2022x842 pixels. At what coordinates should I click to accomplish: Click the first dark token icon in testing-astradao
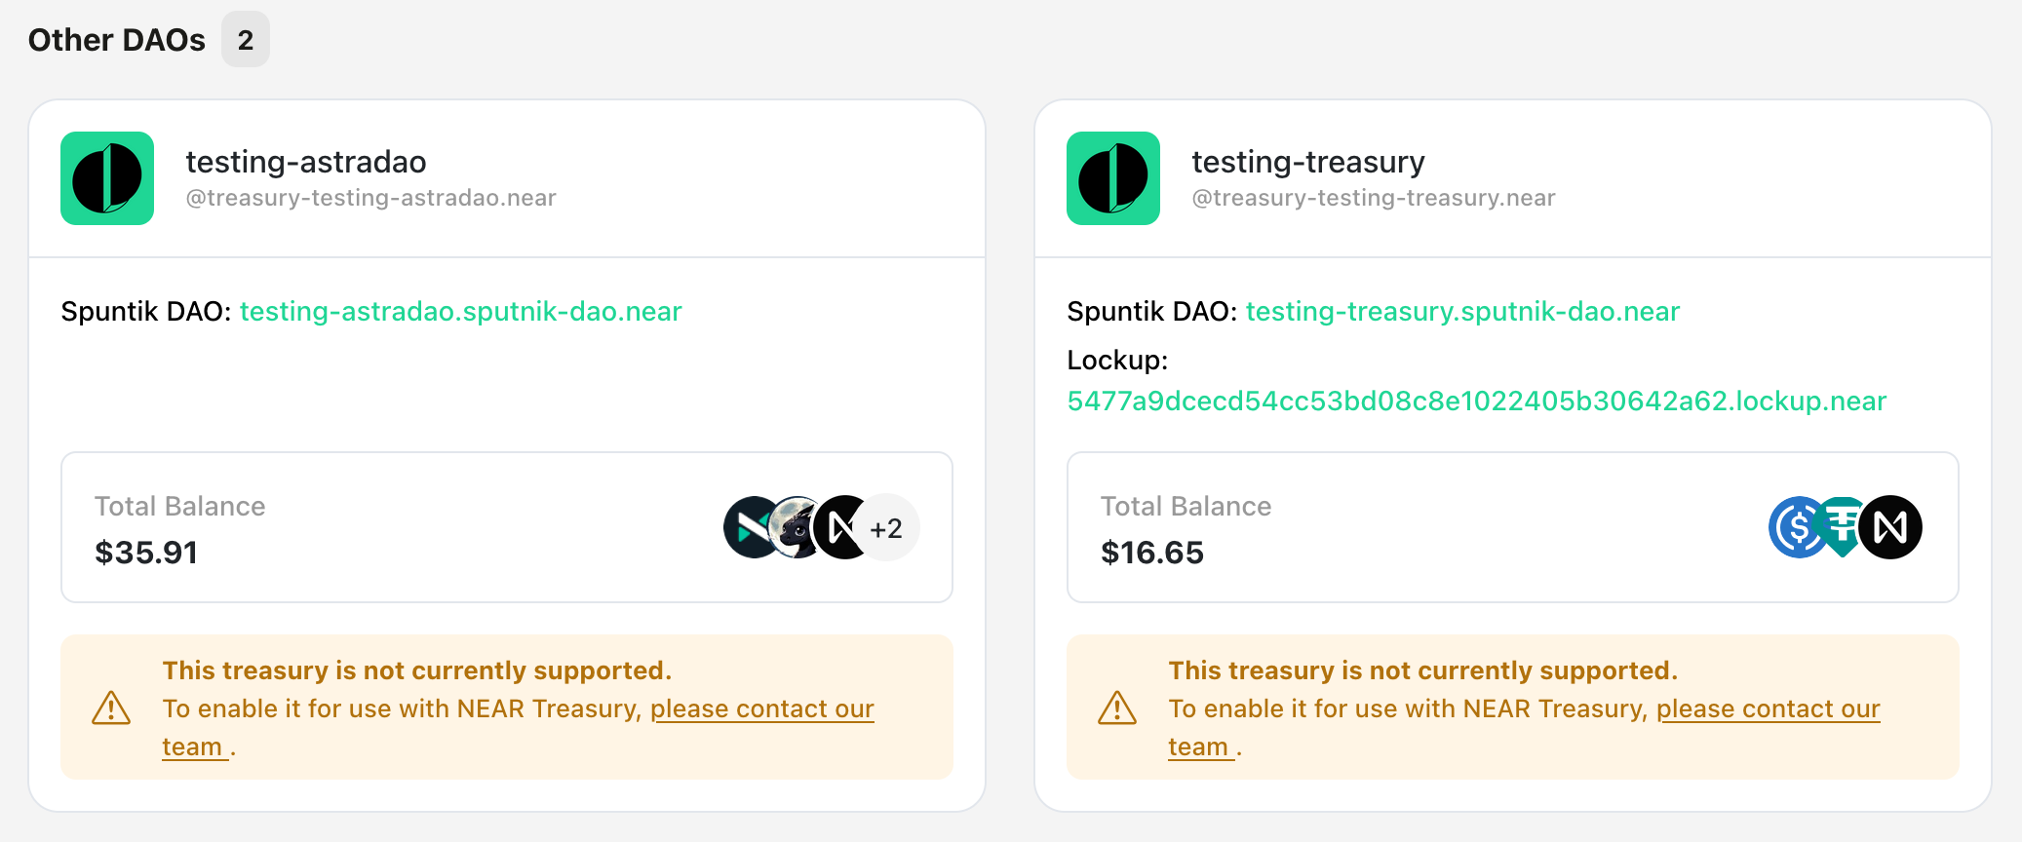749,527
